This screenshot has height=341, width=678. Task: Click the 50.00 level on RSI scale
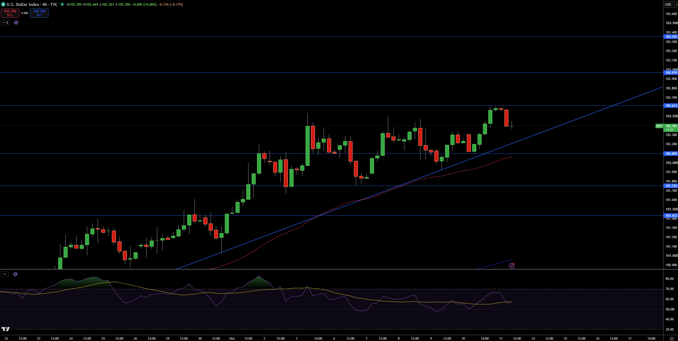(670, 309)
